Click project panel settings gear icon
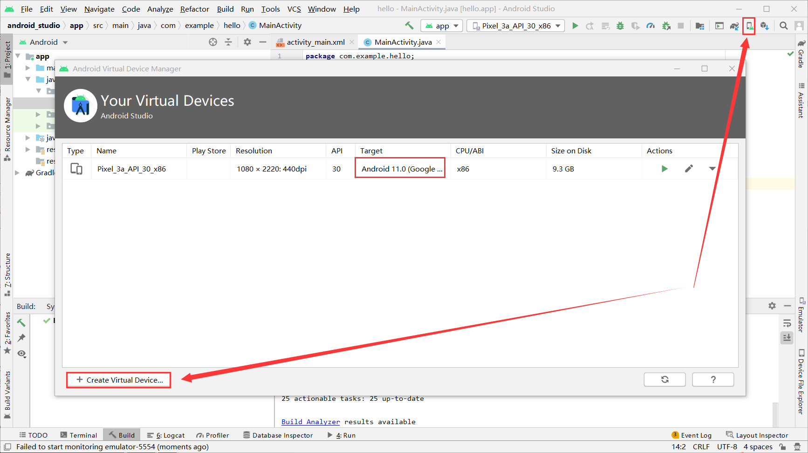The height and width of the screenshot is (453, 808). 247,42
